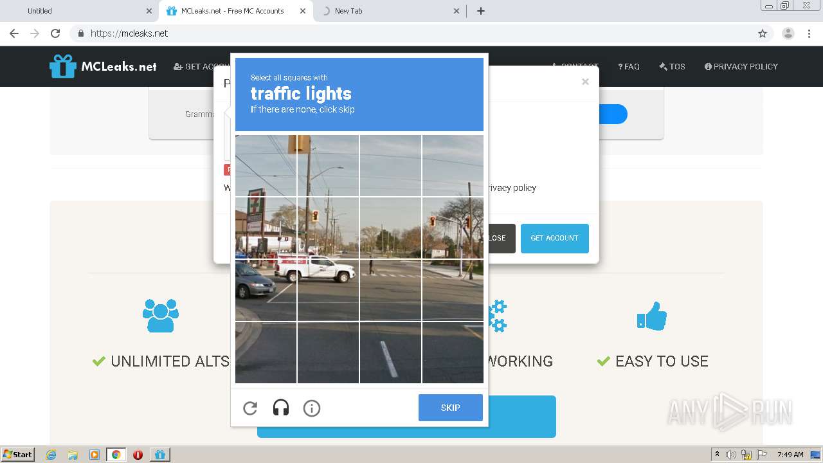The image size is (823, 463).
Task: Open the gift-box app taskbar icon
Action: pyautogui.click(x=160, y=455)
